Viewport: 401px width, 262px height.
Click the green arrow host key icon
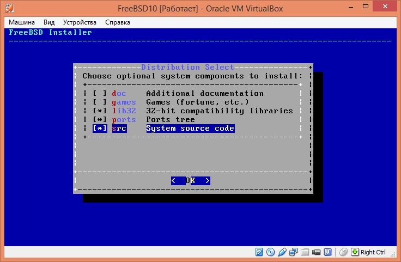(355, 252)
